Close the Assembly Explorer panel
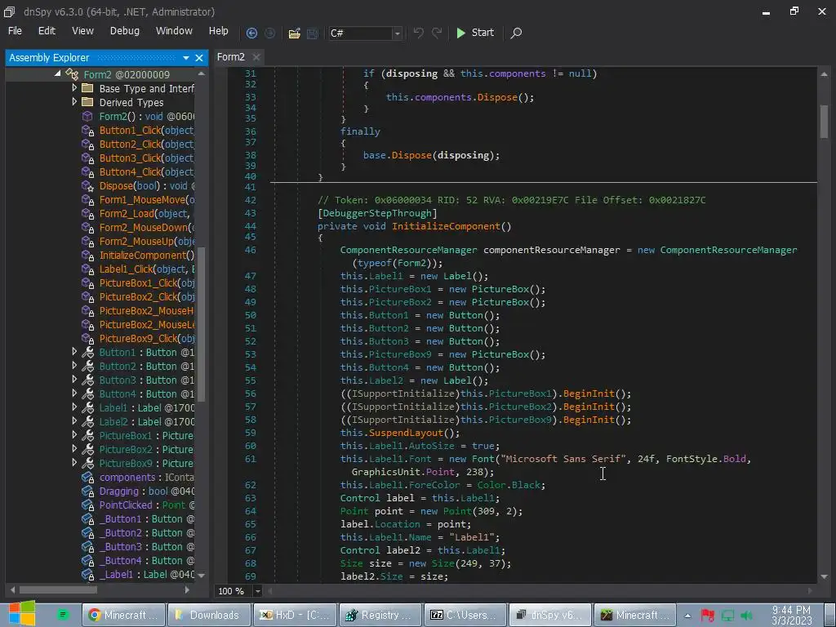Image resolution: width=836 pixels, height=627 pixels. (199, 58)
